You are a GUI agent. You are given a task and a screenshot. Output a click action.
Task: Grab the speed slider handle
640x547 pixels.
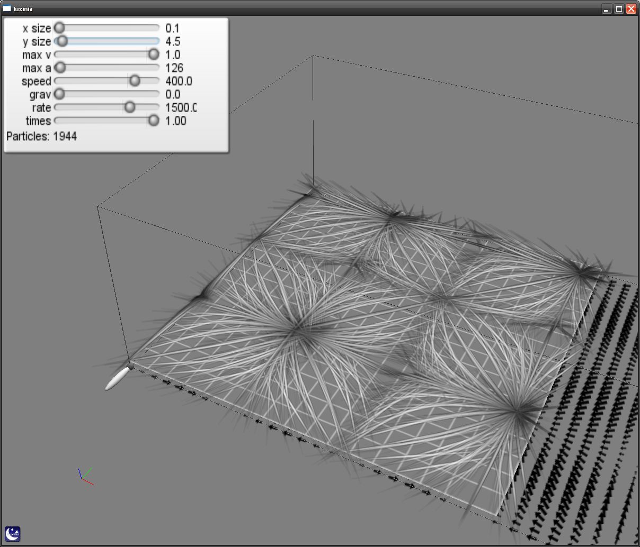[x=135, y=81]
